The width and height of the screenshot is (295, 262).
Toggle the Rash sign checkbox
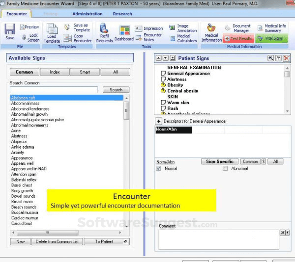[163, 108]
